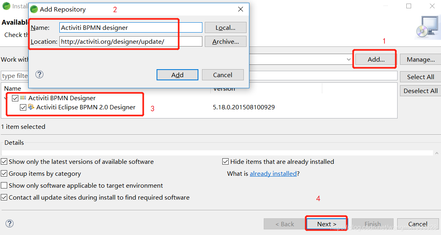Screen dimensions: 441x235
Task: Click the Install window title icon
Action: click(6, 6)
